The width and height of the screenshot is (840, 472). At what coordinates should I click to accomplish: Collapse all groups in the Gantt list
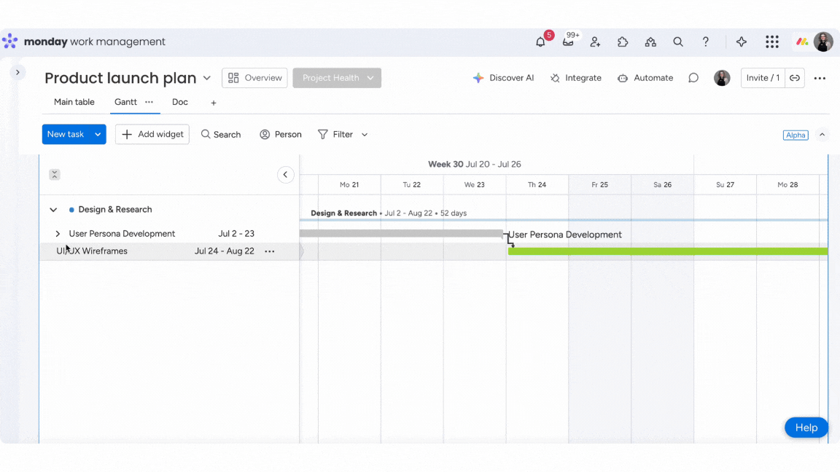coord(55,175)
